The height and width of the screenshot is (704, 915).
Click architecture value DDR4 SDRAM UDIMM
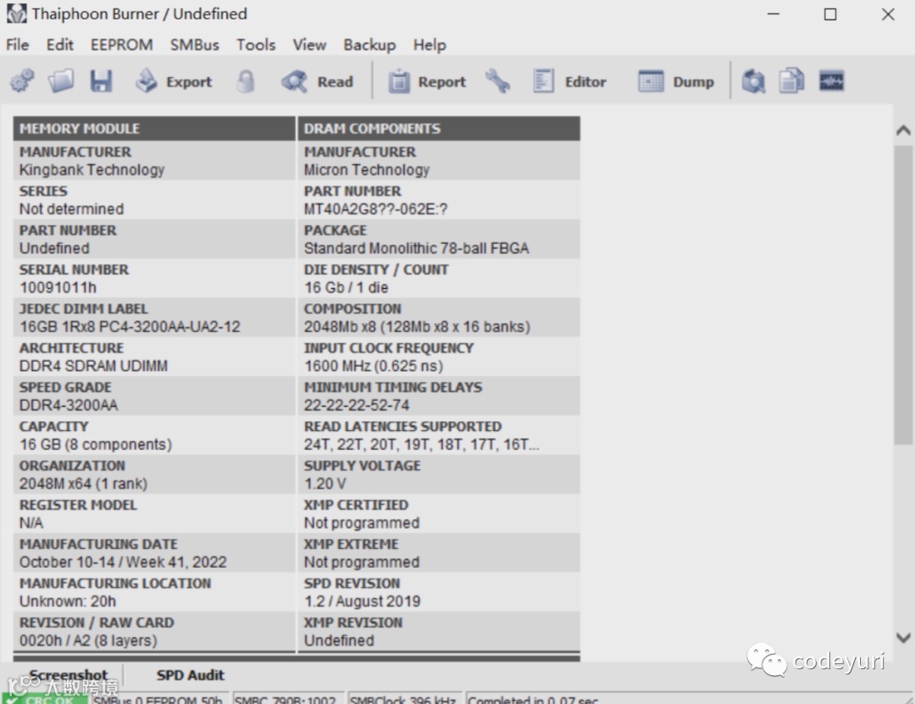tap(93, 365)
